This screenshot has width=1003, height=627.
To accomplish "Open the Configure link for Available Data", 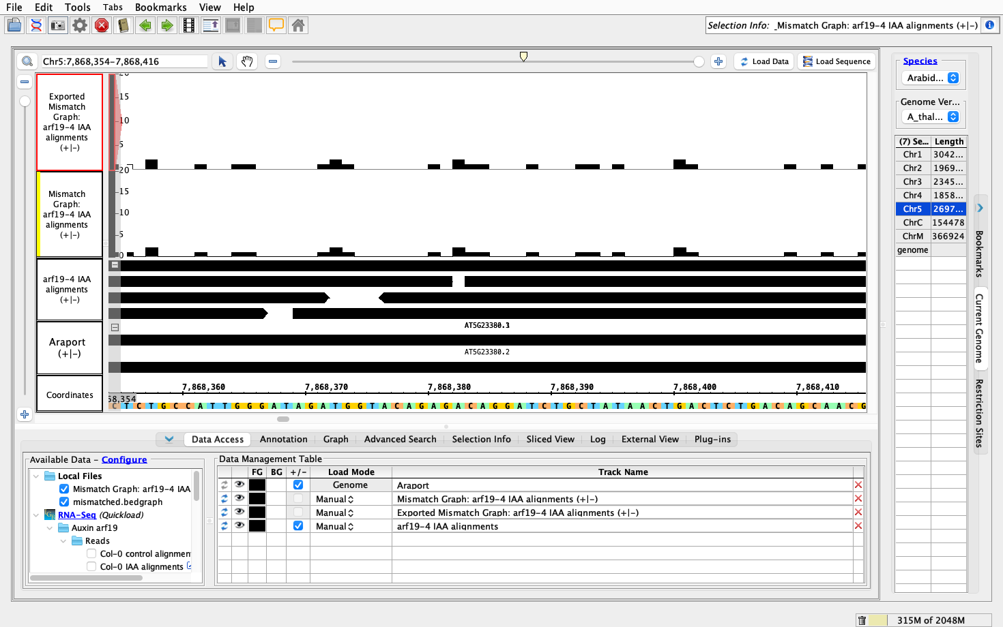I will [124, 459].
